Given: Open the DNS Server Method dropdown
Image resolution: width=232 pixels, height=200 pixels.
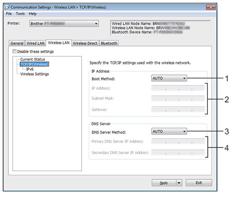Looking at the screenshot, I should click(x=169, y=131).
